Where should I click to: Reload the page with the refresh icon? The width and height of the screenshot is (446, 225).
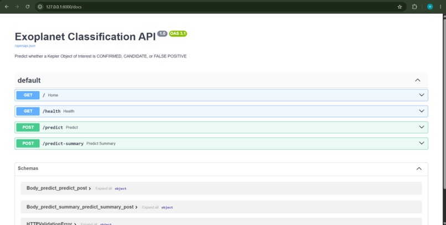(x=28, y=7)
